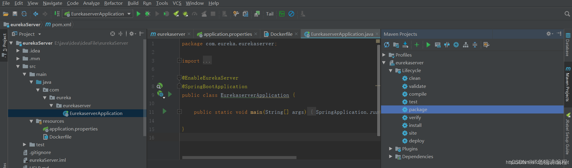Click the Tail button in toolbar
572x168 pixels.
(270, 14)
